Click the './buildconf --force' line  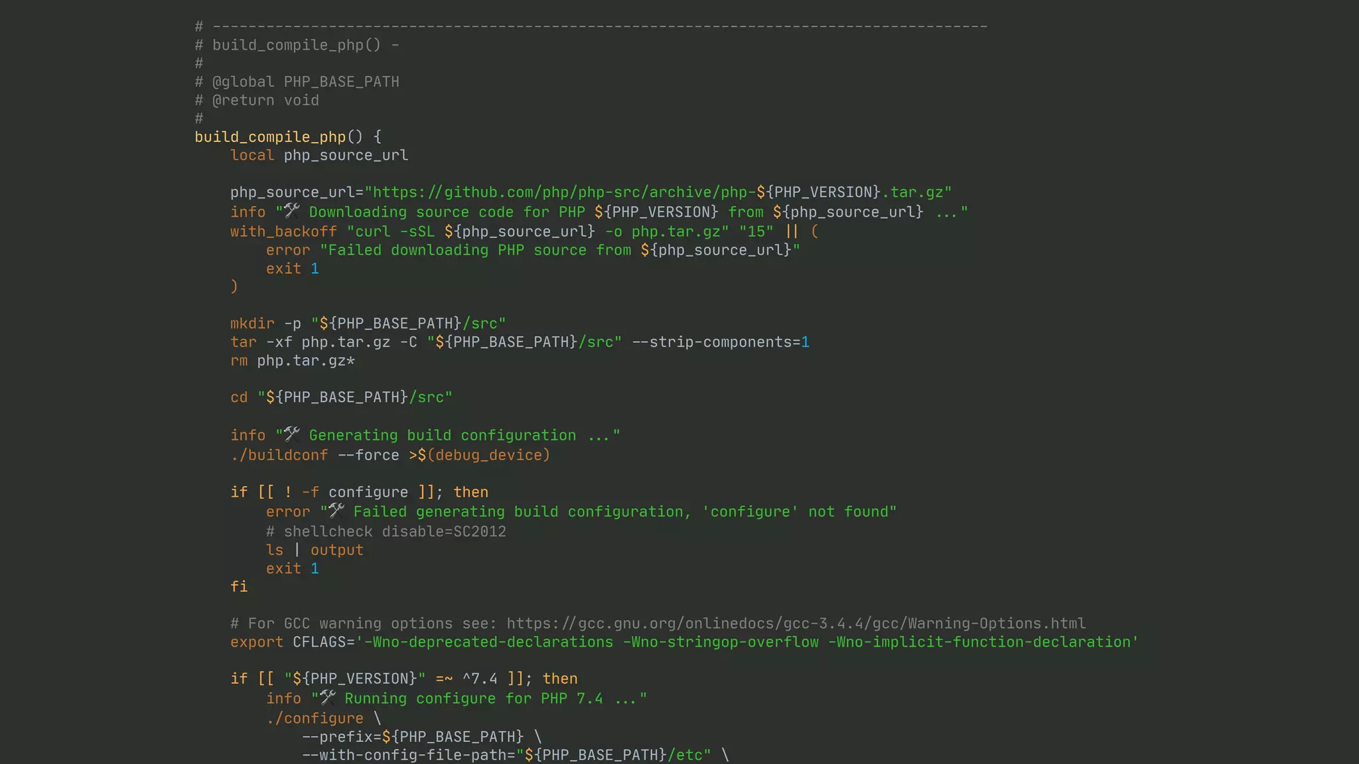[390, 455]
